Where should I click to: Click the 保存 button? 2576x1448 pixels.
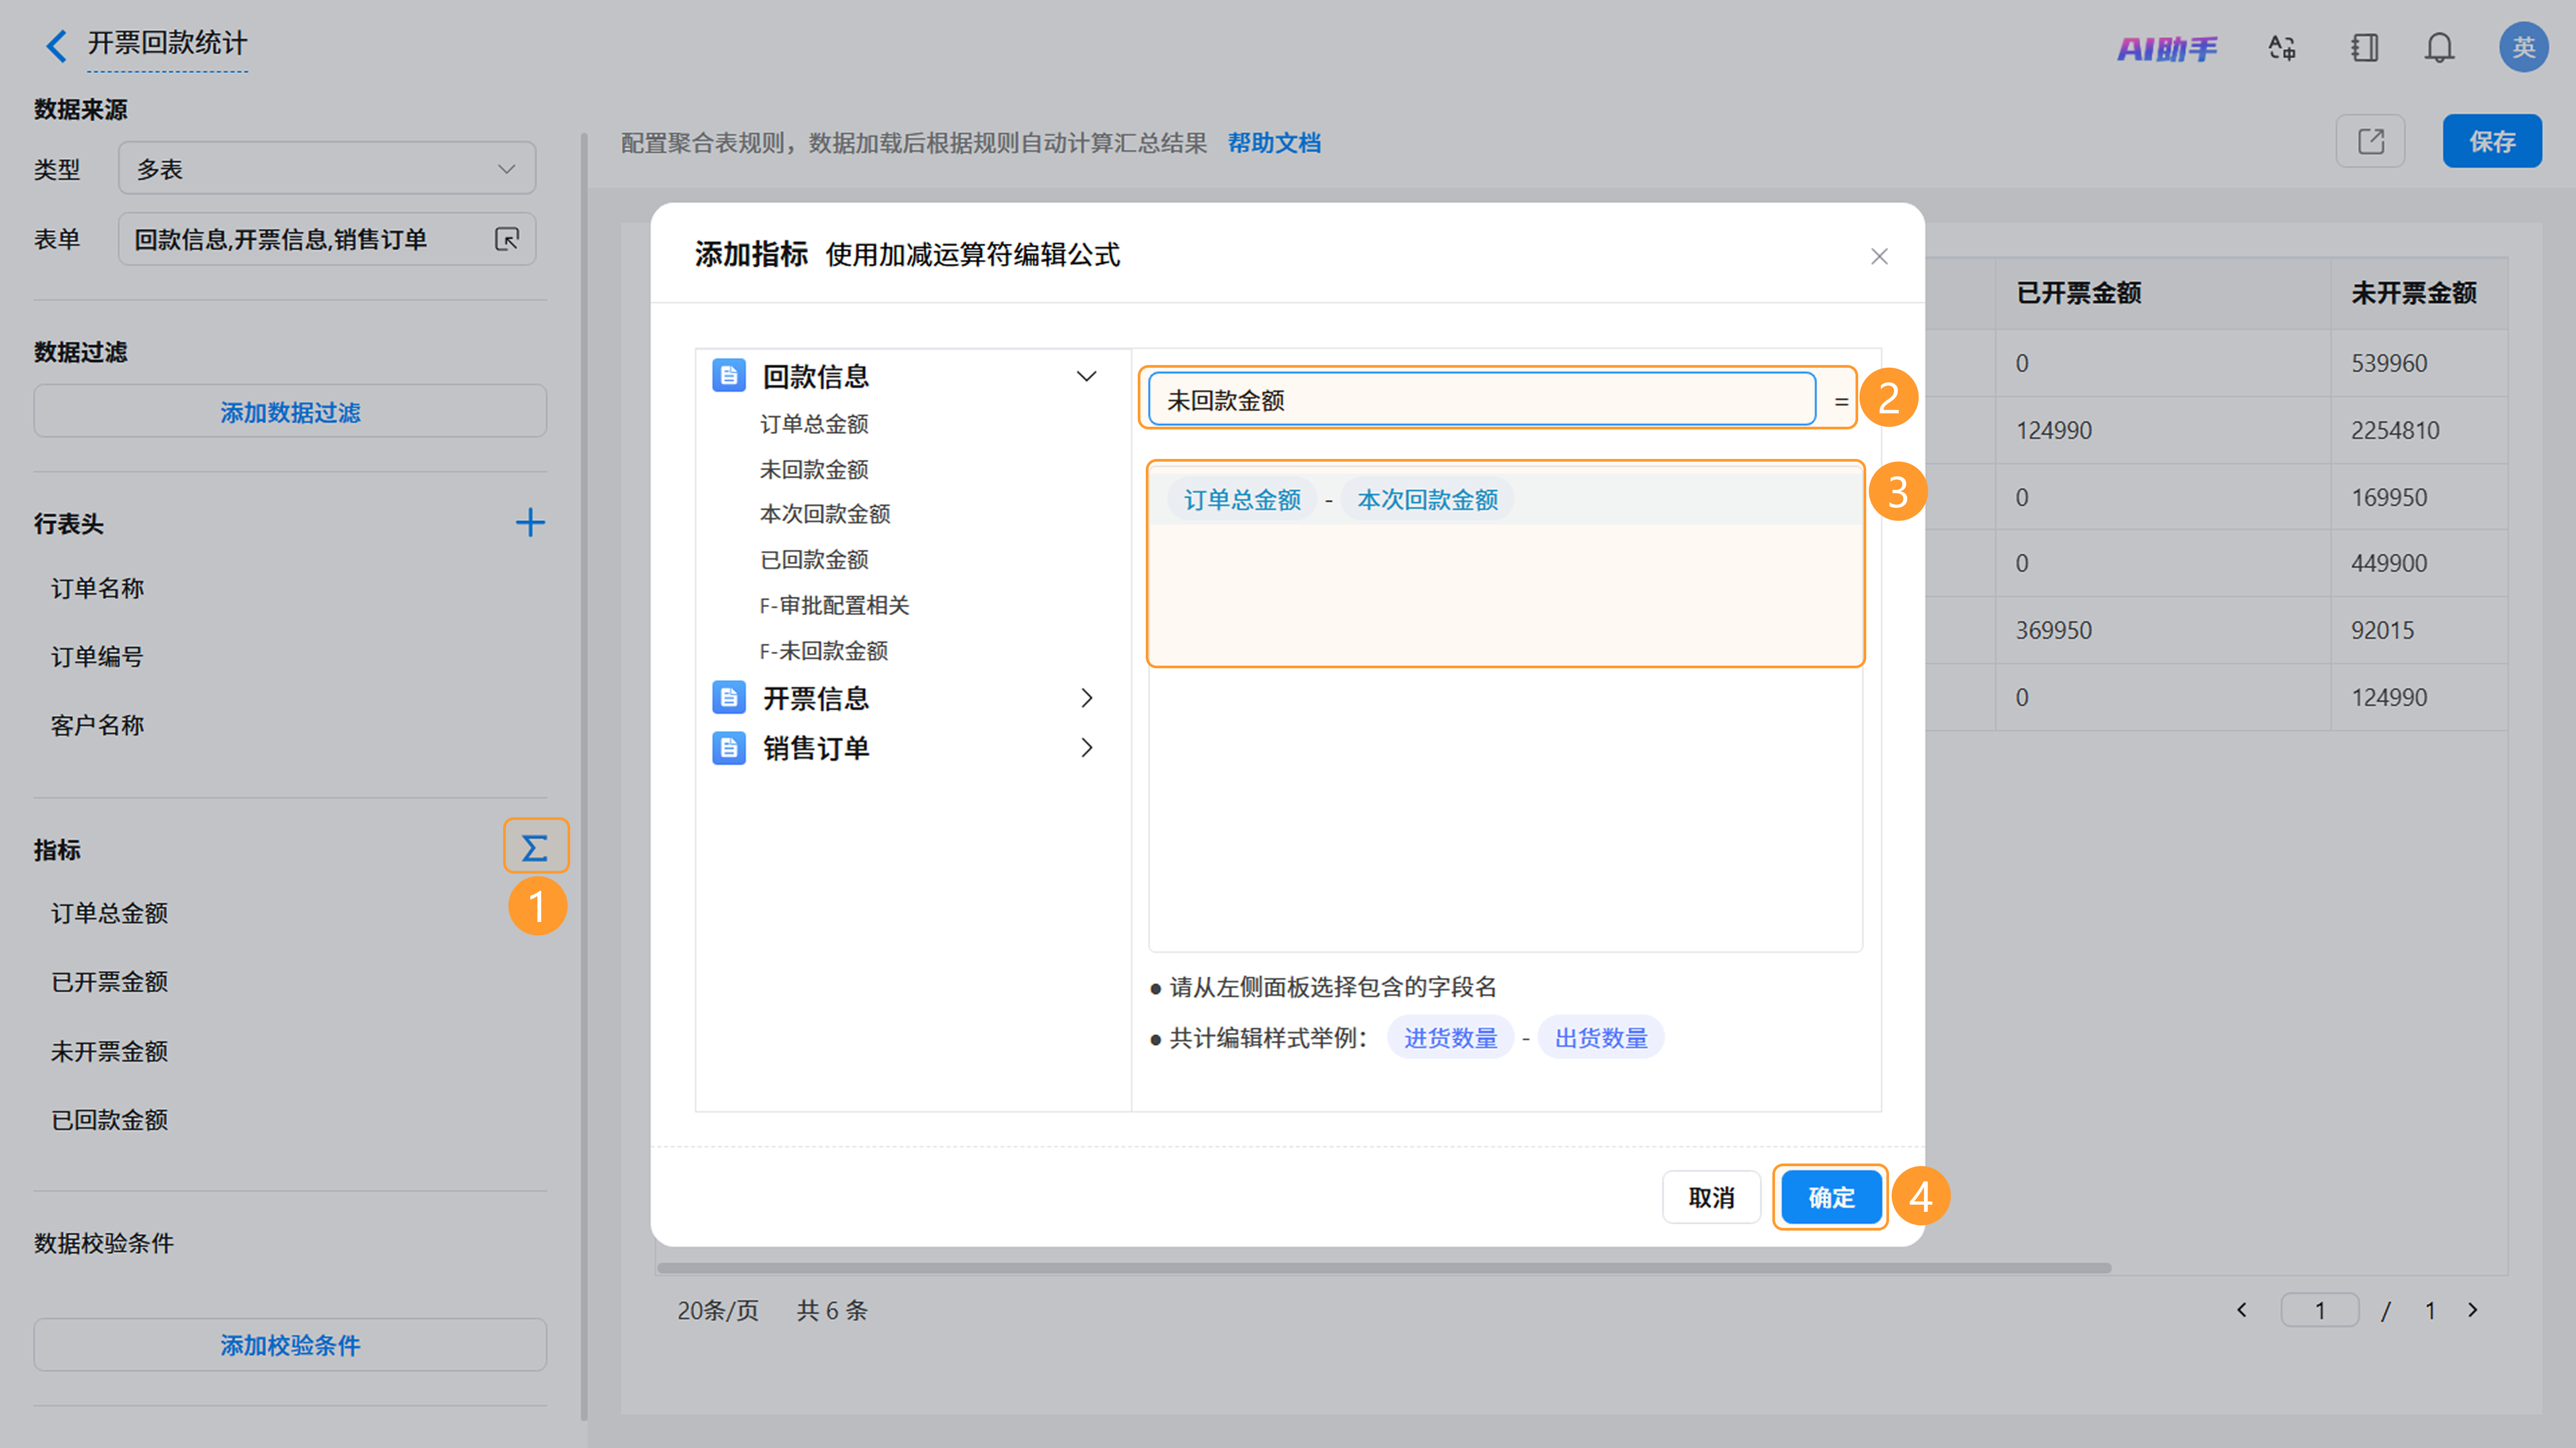point(2492,141)
